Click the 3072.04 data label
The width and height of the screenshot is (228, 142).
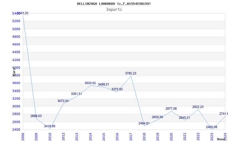(63, 101)
